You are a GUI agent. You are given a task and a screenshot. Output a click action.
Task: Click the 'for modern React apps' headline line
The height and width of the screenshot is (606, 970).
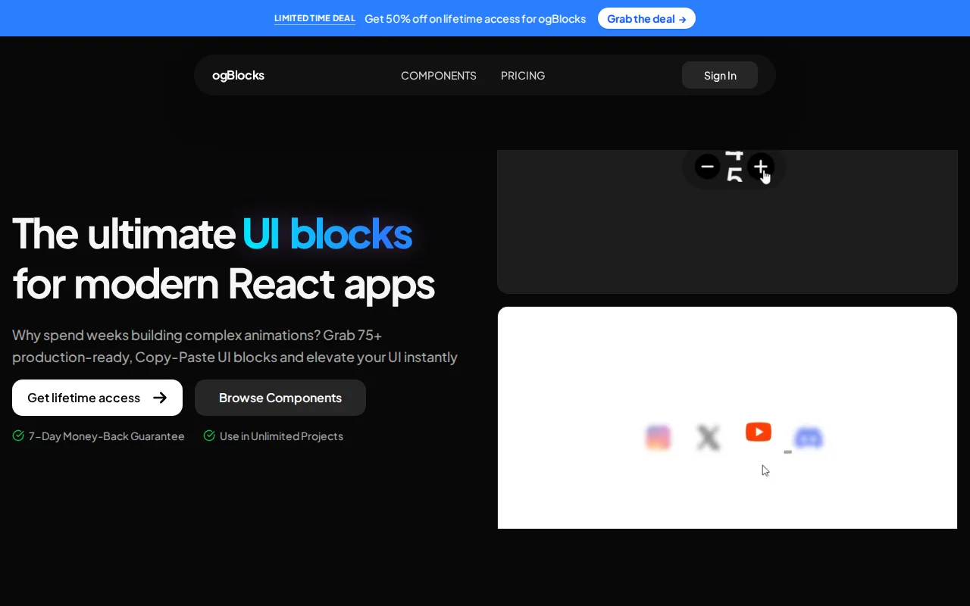pos(224,284)
